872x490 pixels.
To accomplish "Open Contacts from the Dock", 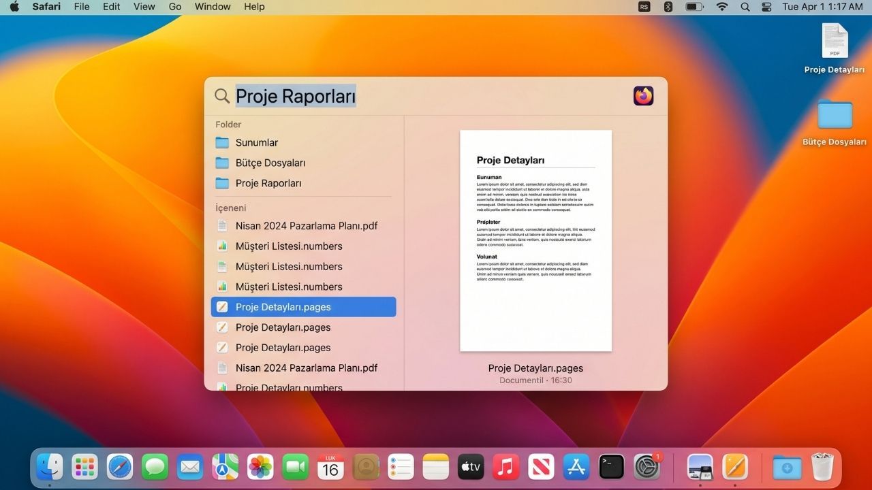I will 366,467.
